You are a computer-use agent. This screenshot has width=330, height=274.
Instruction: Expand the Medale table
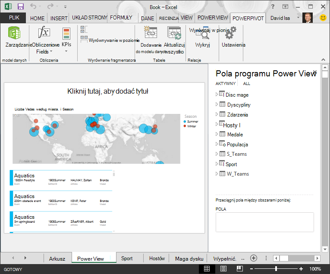(217, 134)
